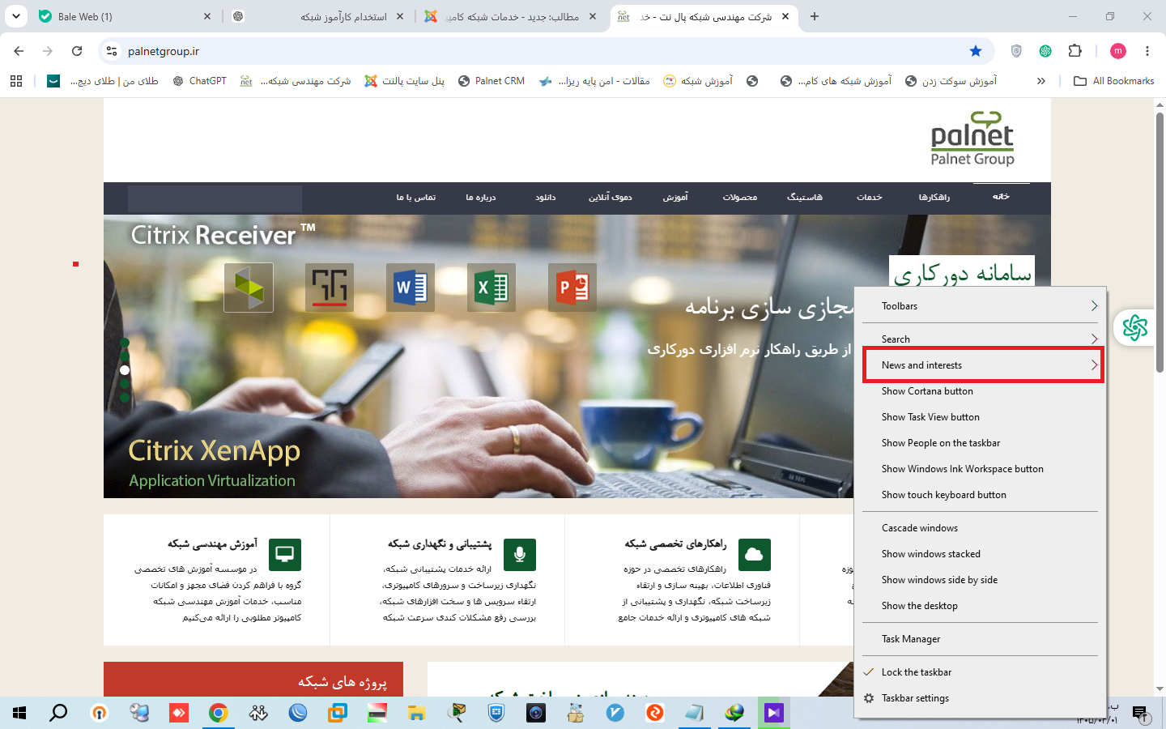Screen dimensions: 1166x729
Task: Click the green cloud icon of راهکارهای تخصصی شبکه
Action: (x=755, y=555)
